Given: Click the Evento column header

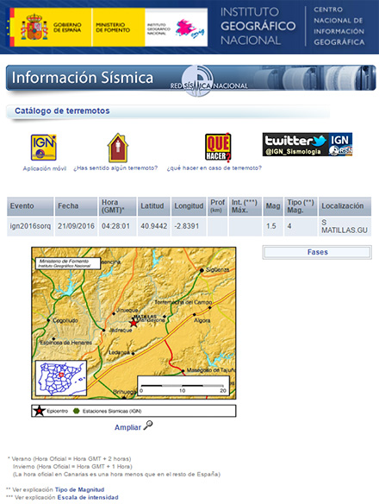Looking at the screenshot, I should pyautogui.click(x=30, y=206).
